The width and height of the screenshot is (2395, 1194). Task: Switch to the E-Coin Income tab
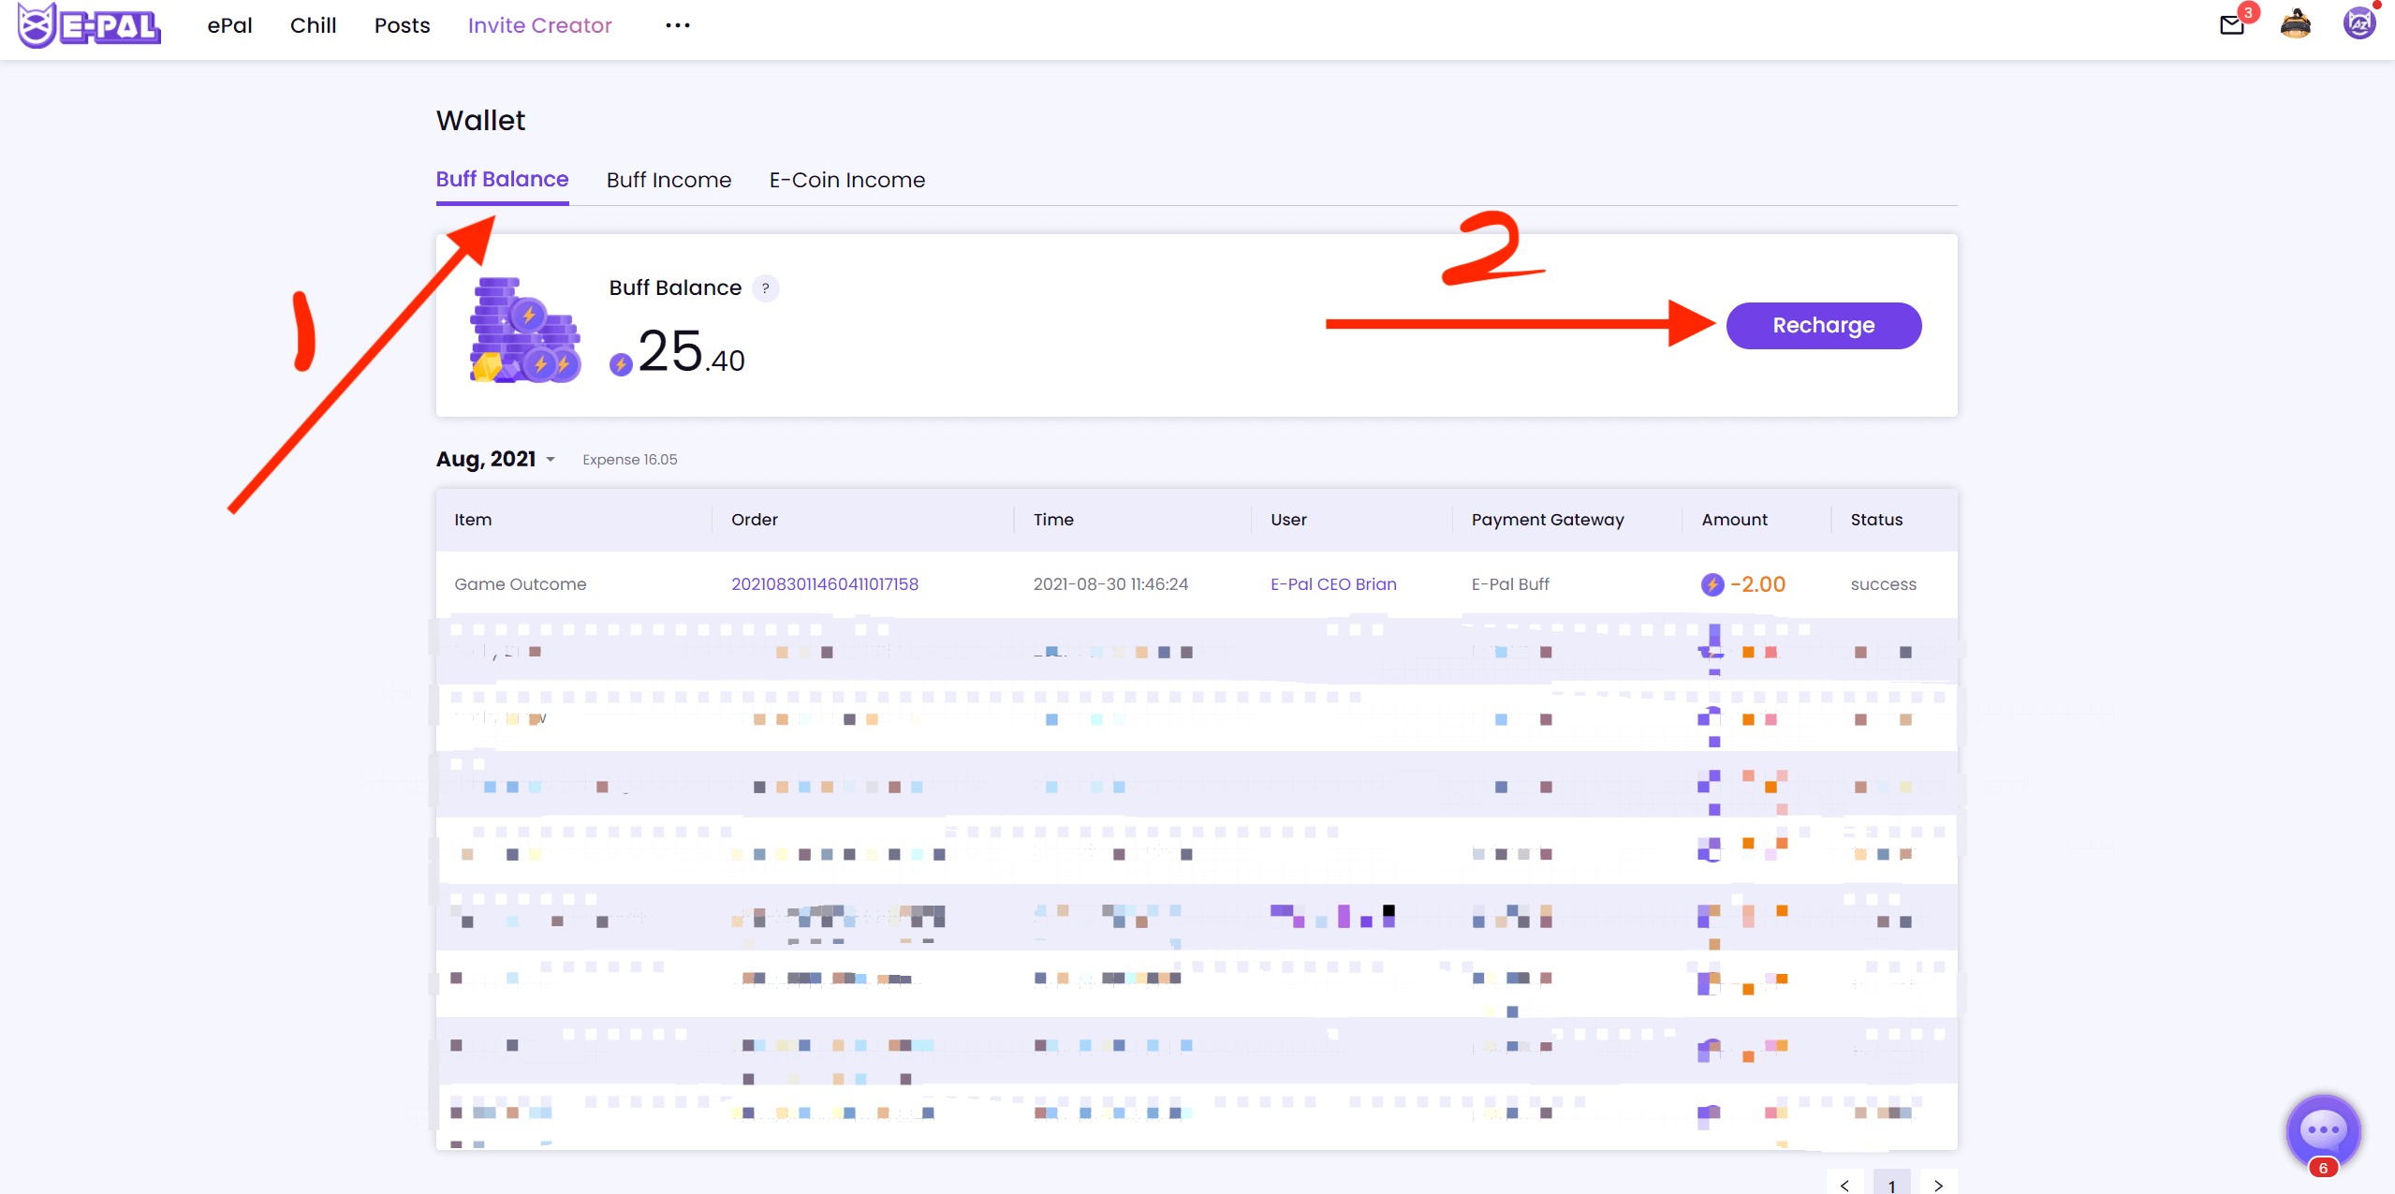pos(846,179)
